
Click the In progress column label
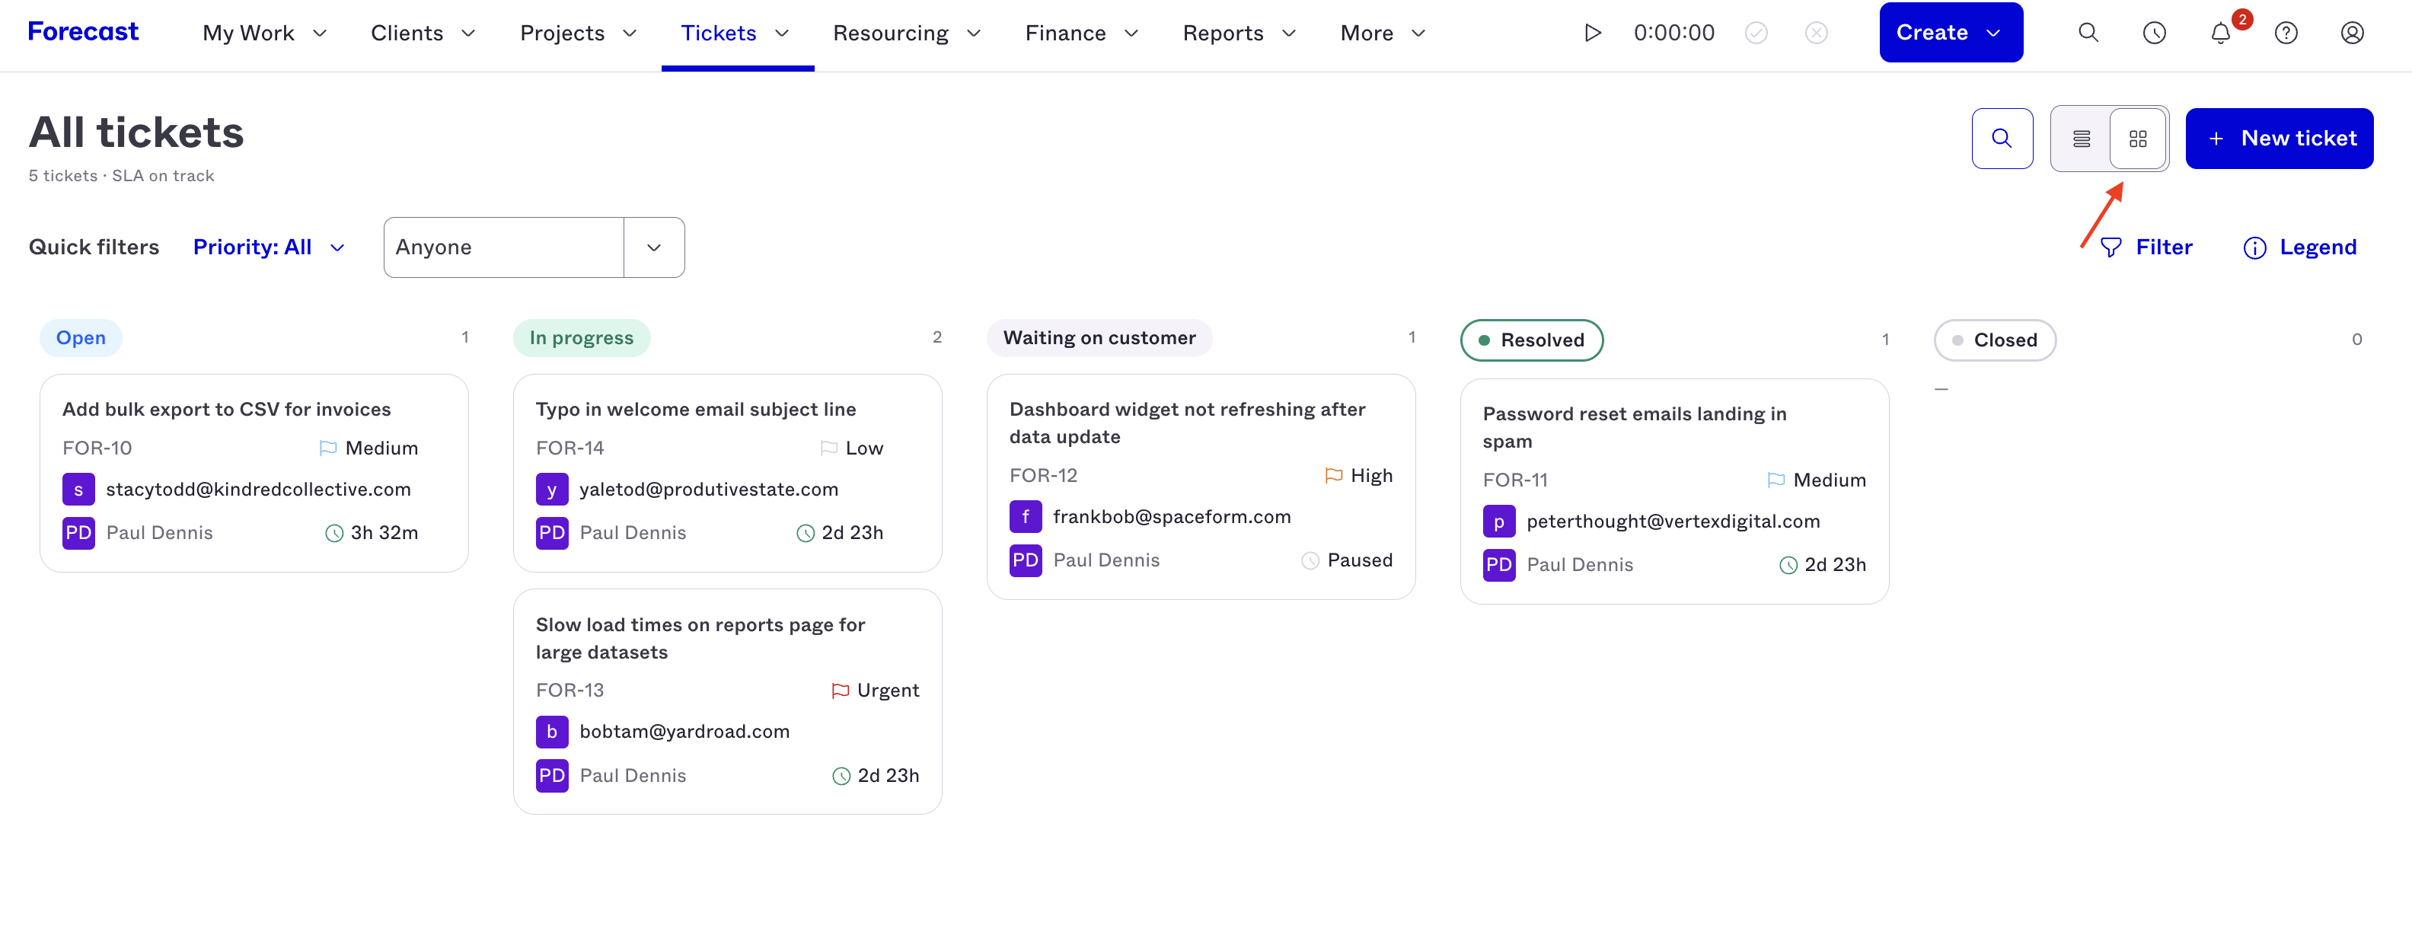[x=582, y=338]
